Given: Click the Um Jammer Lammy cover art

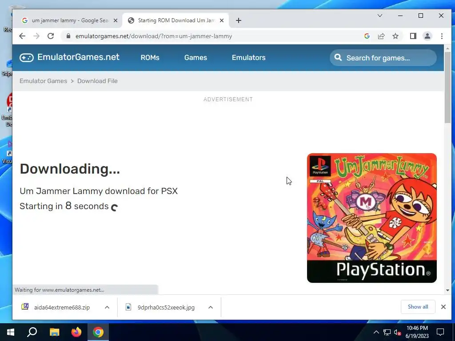Looking at the screenshot, I should [x=372, y=218].
